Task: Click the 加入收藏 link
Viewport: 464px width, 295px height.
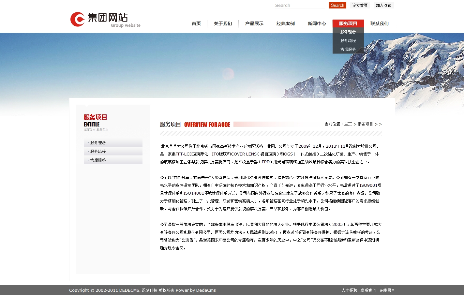Action: click(x=383, y=5)
